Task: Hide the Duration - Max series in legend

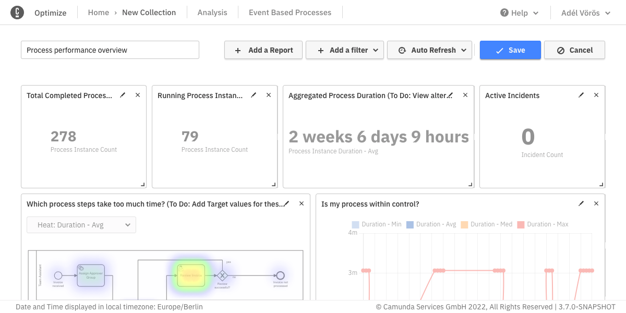Action: pos(542,224)
